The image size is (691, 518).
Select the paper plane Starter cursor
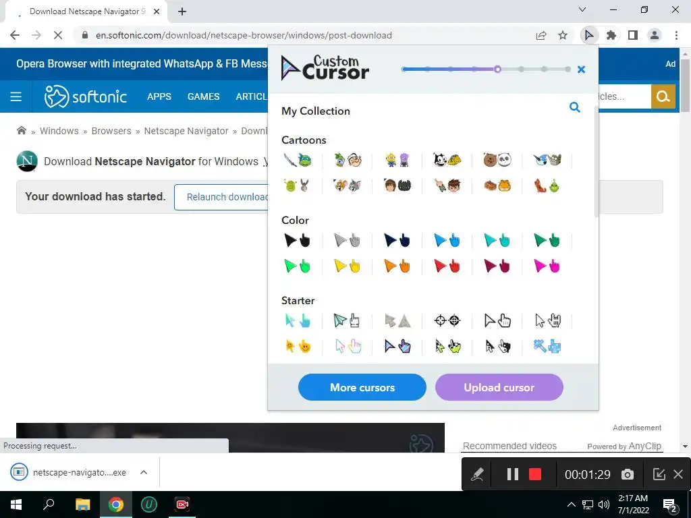coord(348,320)
